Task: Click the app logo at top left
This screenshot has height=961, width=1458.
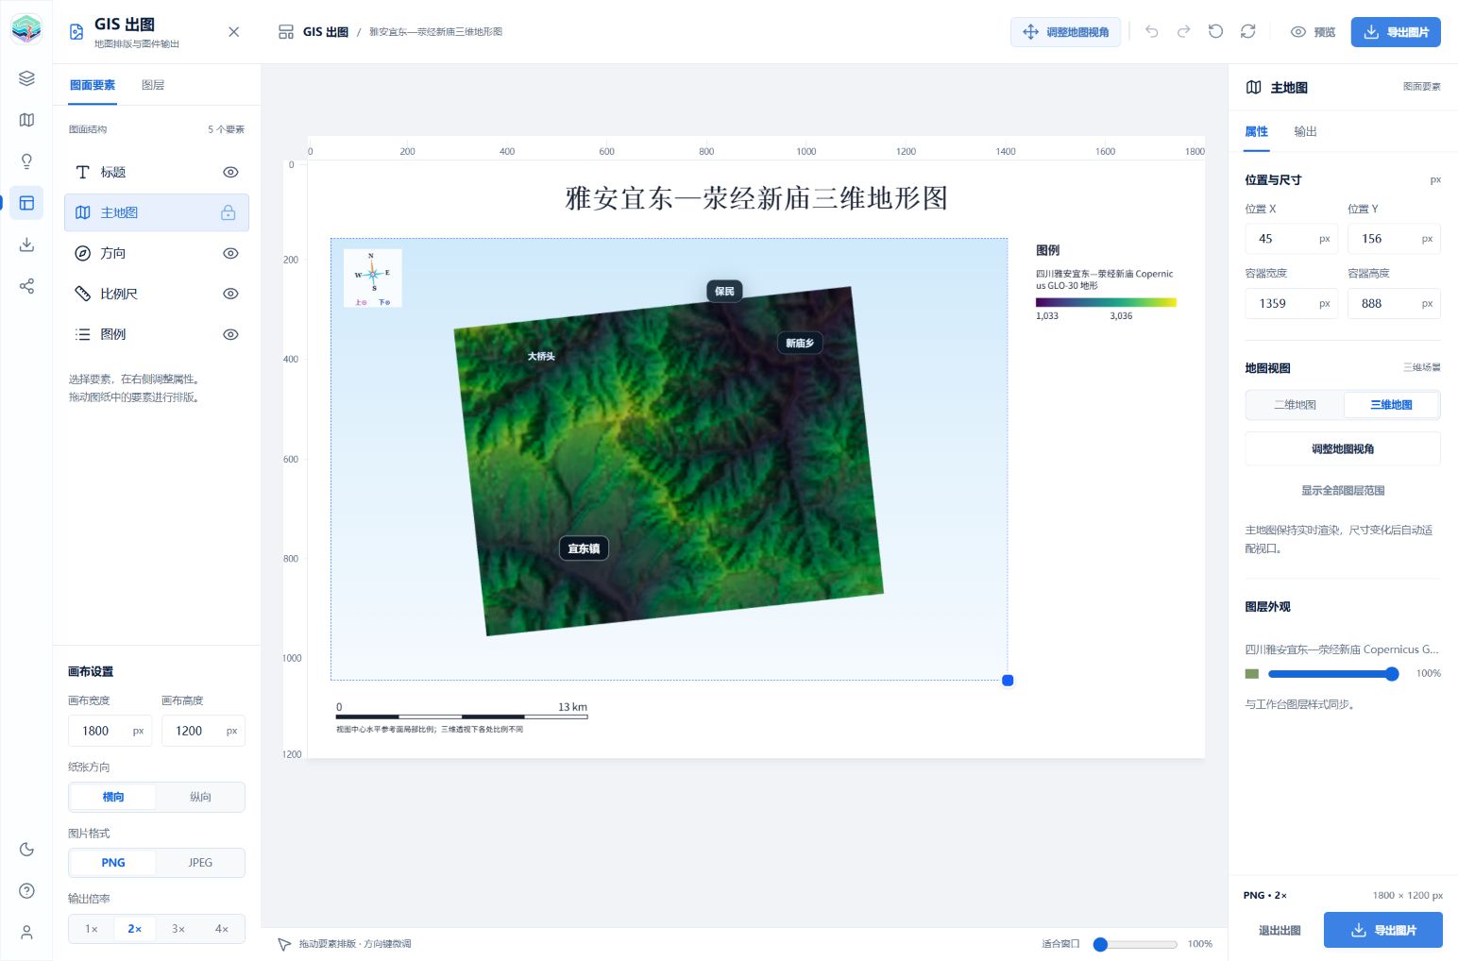Action: (x=26, y=28)
